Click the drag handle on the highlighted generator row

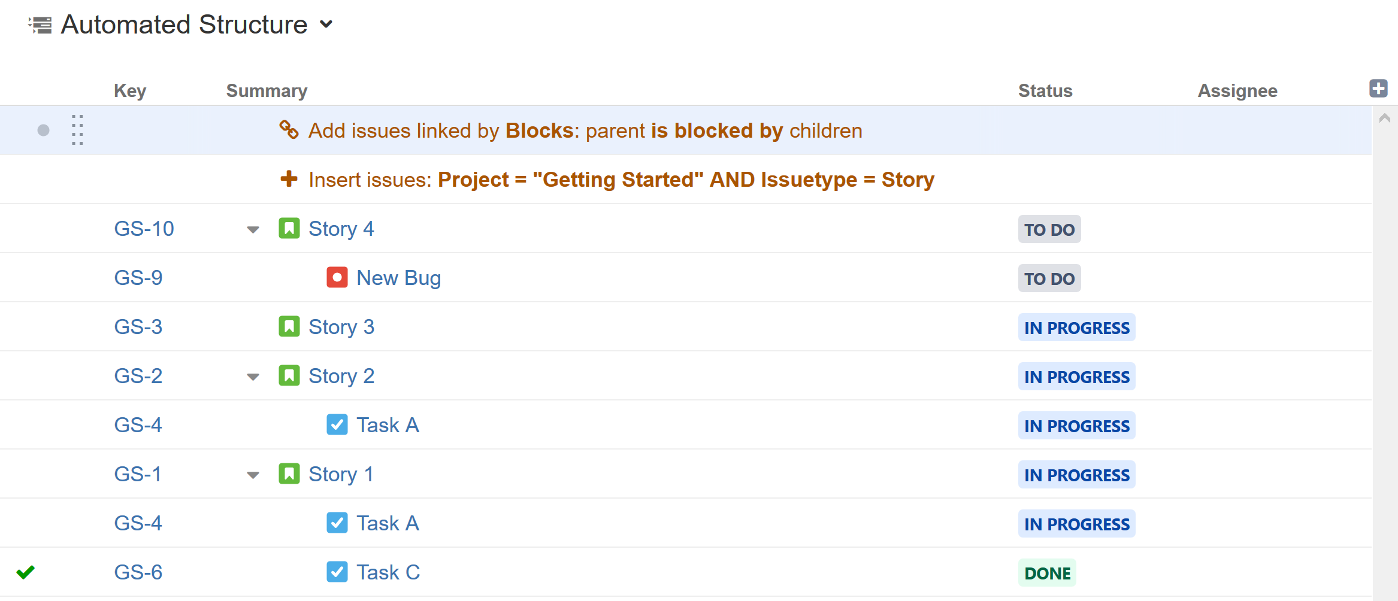(77, 130)
